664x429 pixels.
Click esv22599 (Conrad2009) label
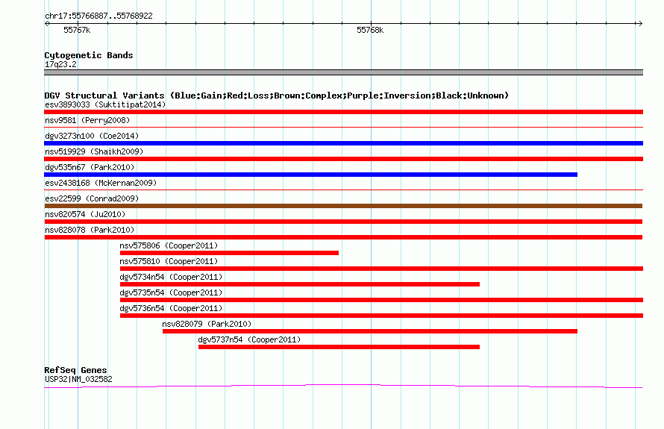point(92,198)
